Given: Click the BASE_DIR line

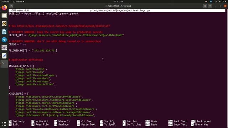Looking at the screenshot, I should (x=43, y=14).
